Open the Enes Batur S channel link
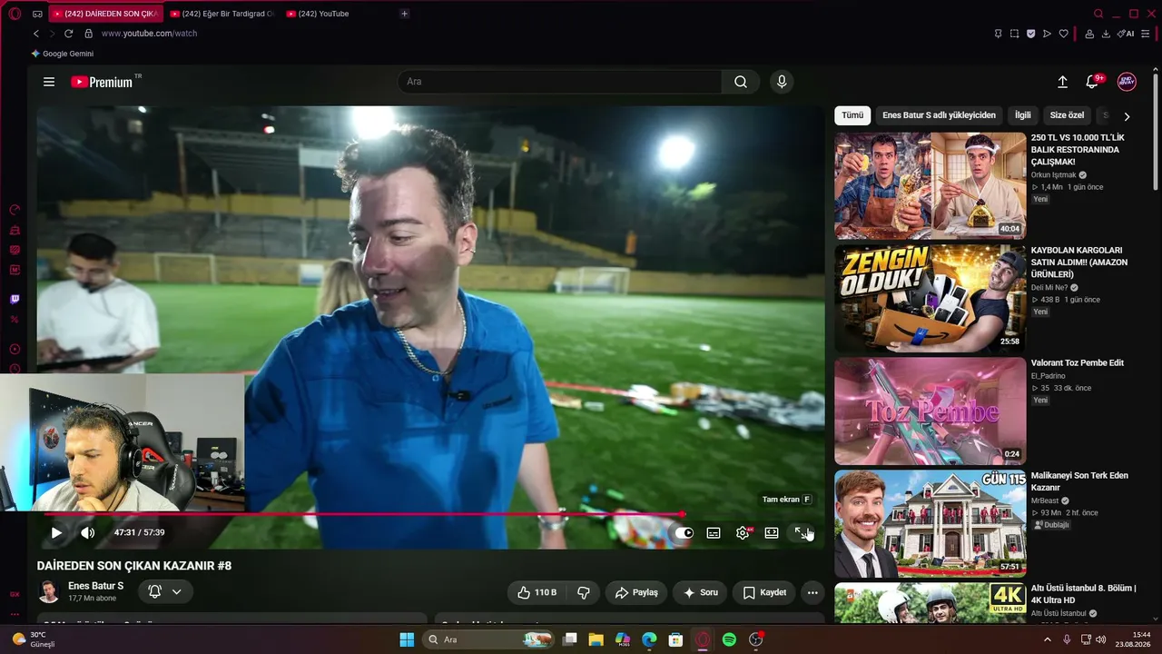1162x654 pixels. 95,586
